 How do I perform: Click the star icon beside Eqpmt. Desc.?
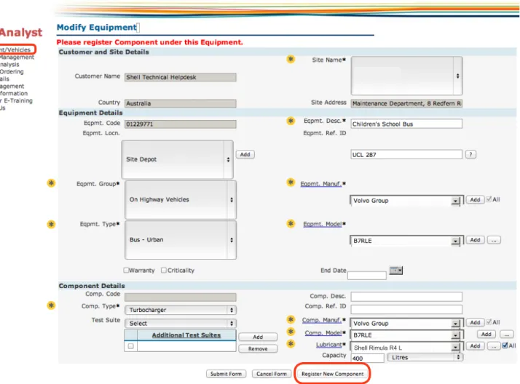291,121
